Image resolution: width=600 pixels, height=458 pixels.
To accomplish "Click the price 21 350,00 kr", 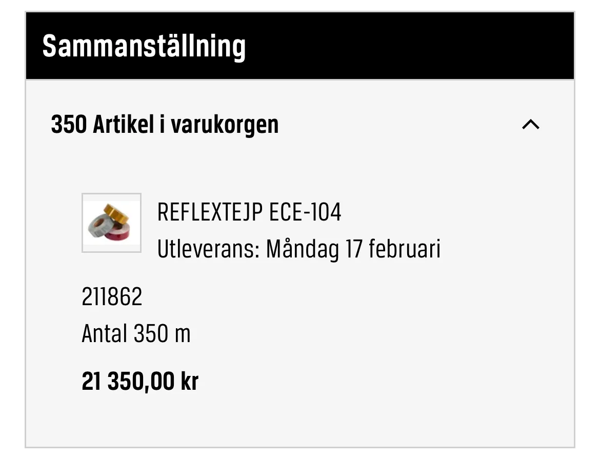I will pyautogui.click(x=139, y=382).
